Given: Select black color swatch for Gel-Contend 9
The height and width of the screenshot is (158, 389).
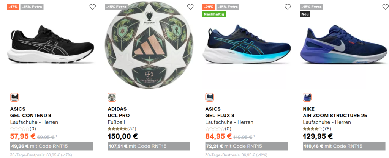Looking at the screenshot, I should tap(14, 97).
